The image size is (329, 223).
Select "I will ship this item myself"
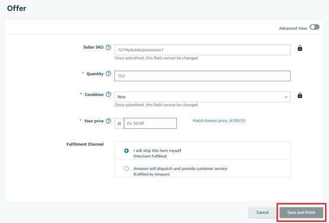click(126, 150)
